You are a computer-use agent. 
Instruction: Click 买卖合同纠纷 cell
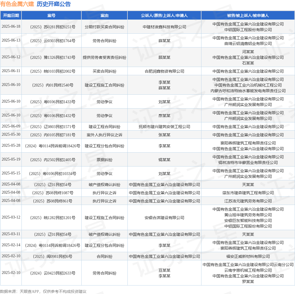click(x=105, y=71)
